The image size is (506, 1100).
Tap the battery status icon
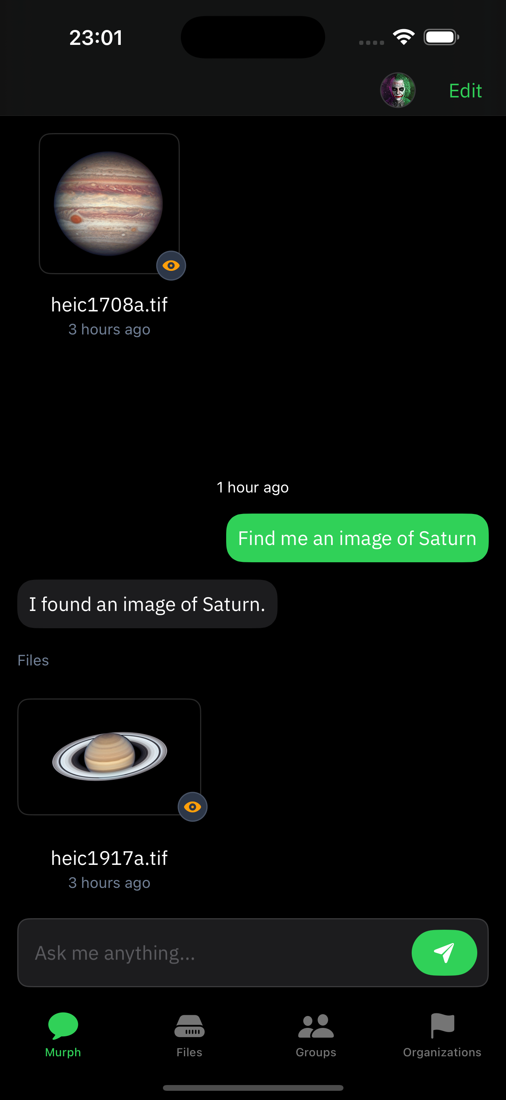441,37
